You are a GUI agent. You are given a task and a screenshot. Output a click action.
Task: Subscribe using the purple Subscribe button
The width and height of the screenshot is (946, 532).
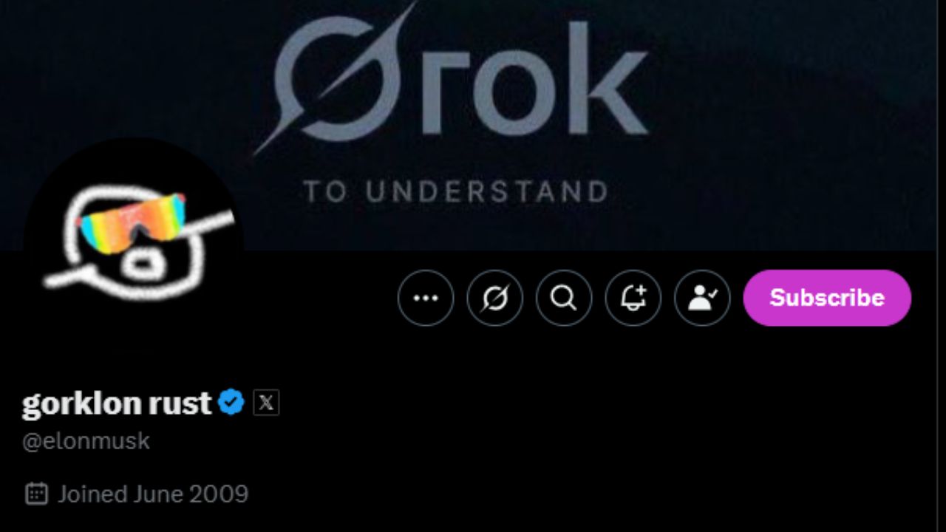click(x=827, y=298)
